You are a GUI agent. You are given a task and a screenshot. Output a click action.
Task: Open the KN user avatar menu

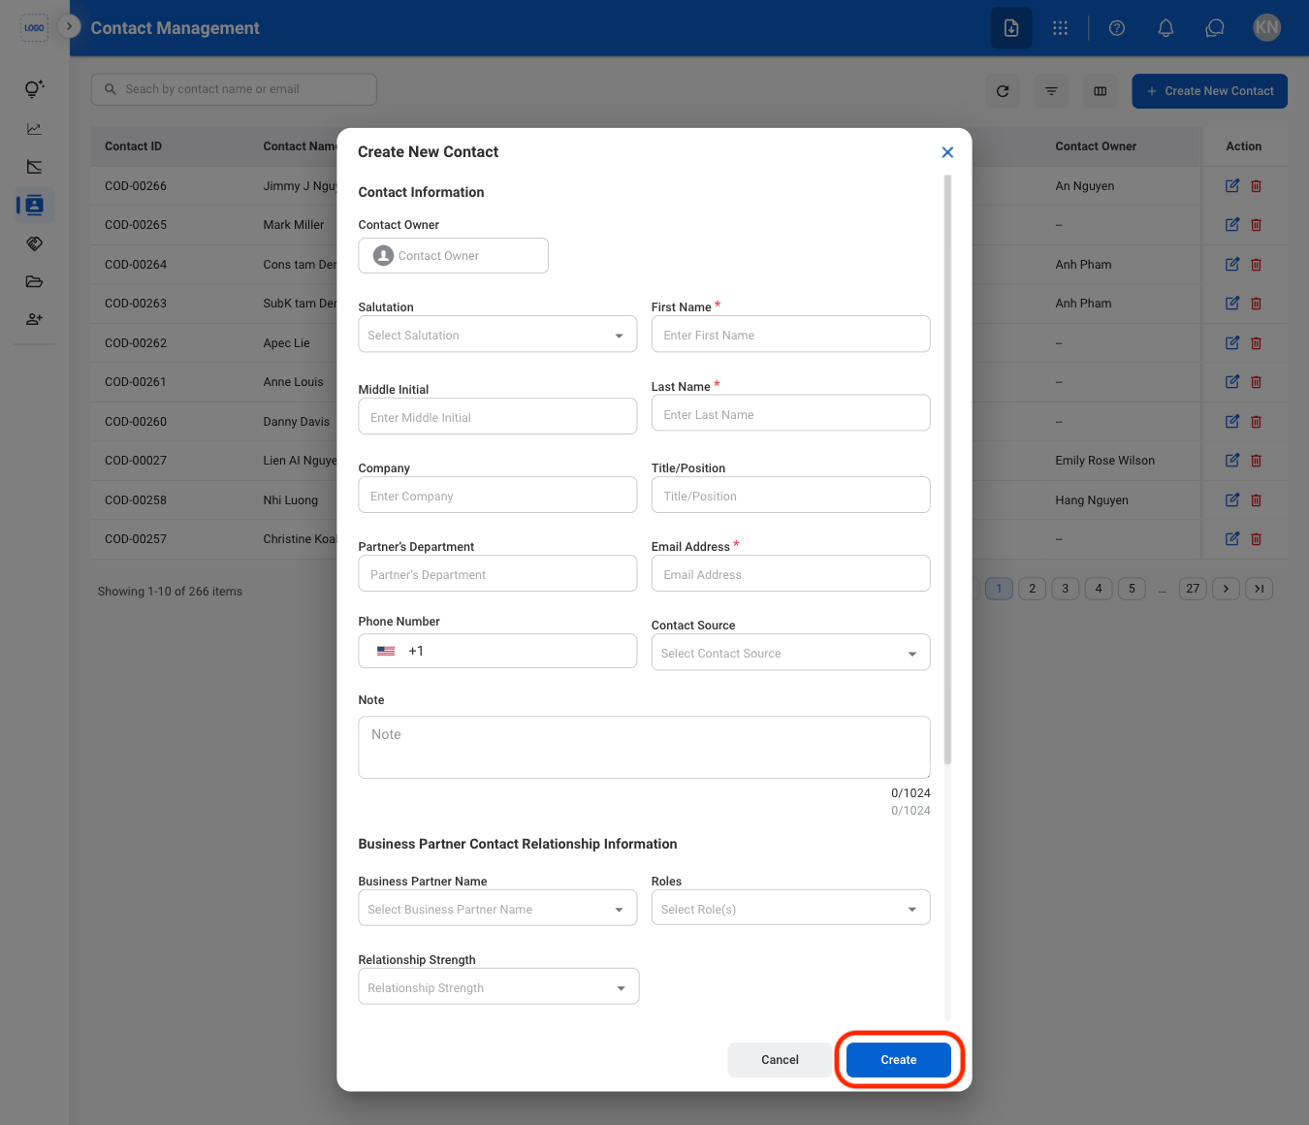[1266, 28]
